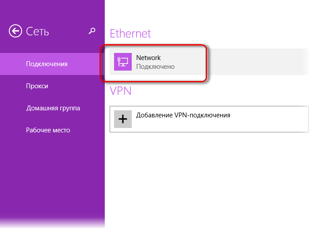Click the Ethernet computer network icon
This screenshot has height=229, width=313.
tap(123, 62)
